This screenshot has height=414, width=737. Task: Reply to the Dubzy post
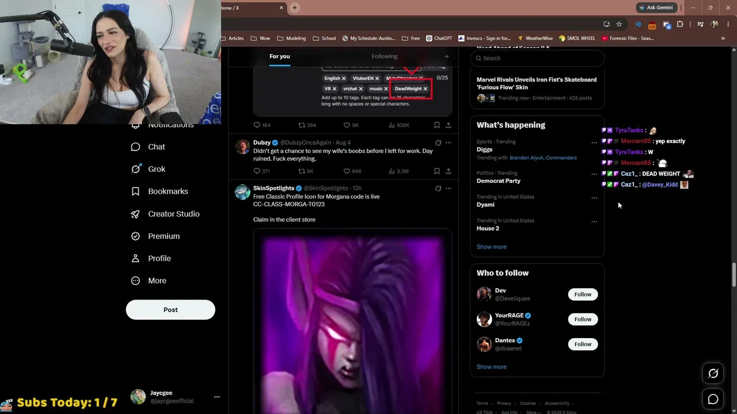click(x=257, y=171)
